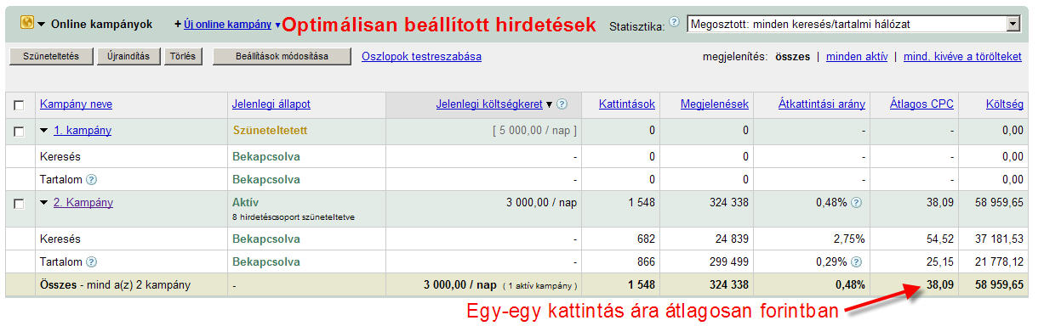Show minden aktív campaigns
Screen dimensions: 1044x326
(857, 57)
